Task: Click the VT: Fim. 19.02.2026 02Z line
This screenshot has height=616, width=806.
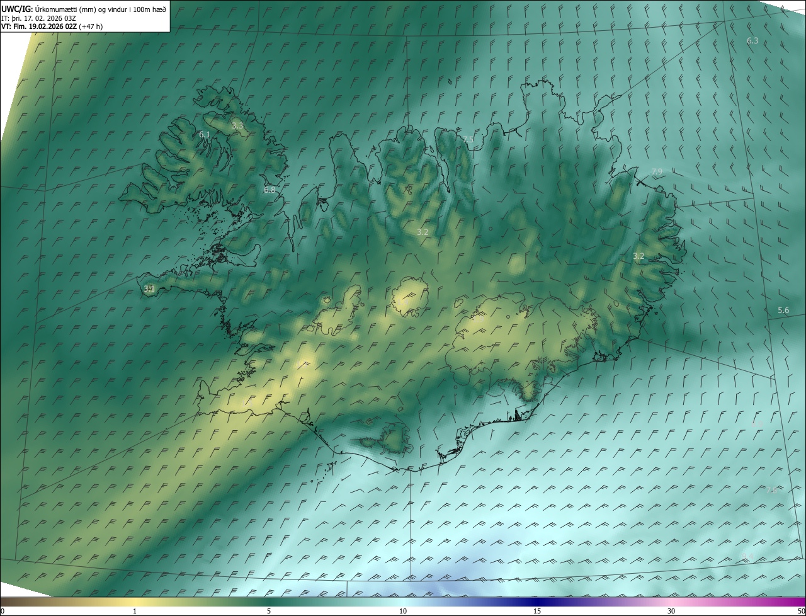Action: pyautogui.click(x=52, y=26)
